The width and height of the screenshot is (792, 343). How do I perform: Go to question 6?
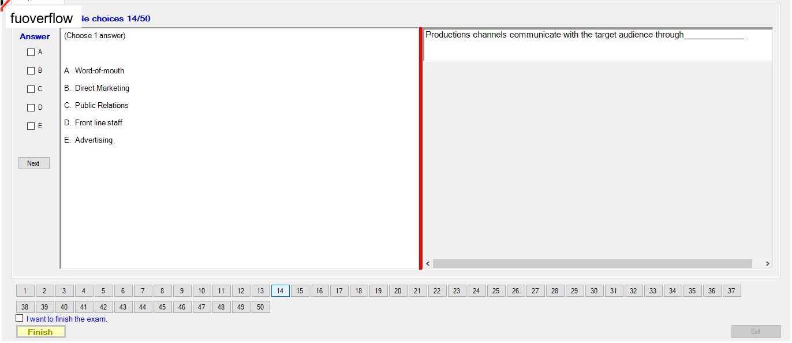[123, 291]
